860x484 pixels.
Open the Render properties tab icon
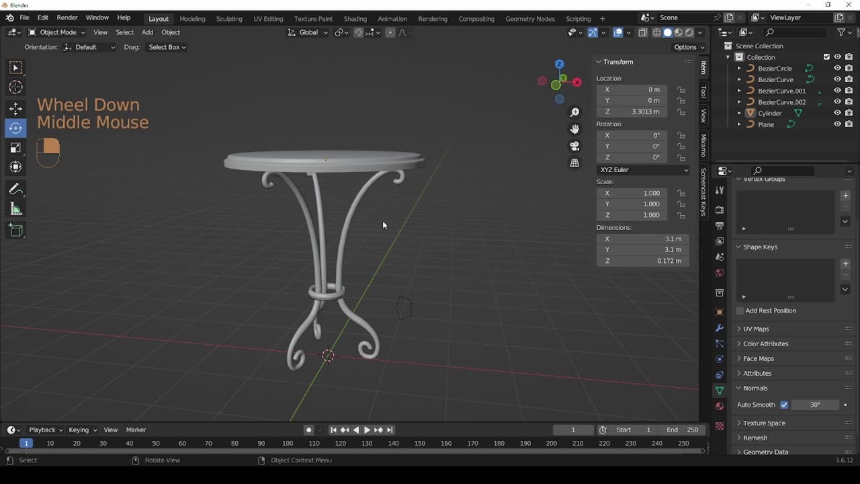coord(720,210)
